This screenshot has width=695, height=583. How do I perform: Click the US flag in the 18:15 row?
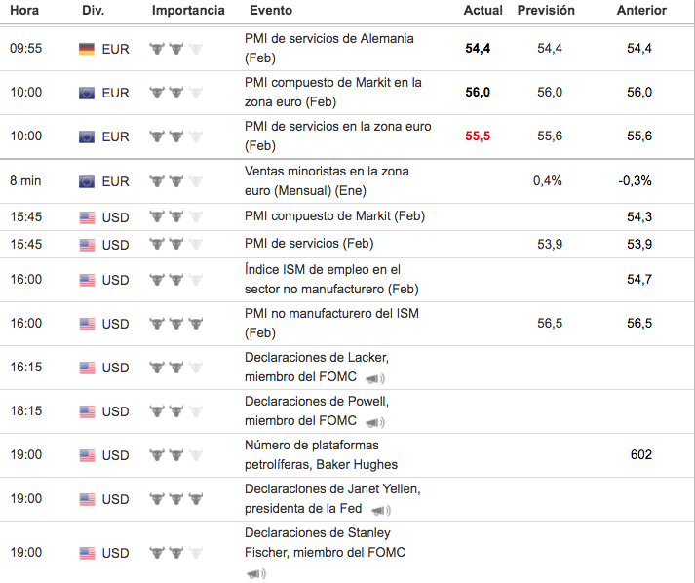[87, 411]
